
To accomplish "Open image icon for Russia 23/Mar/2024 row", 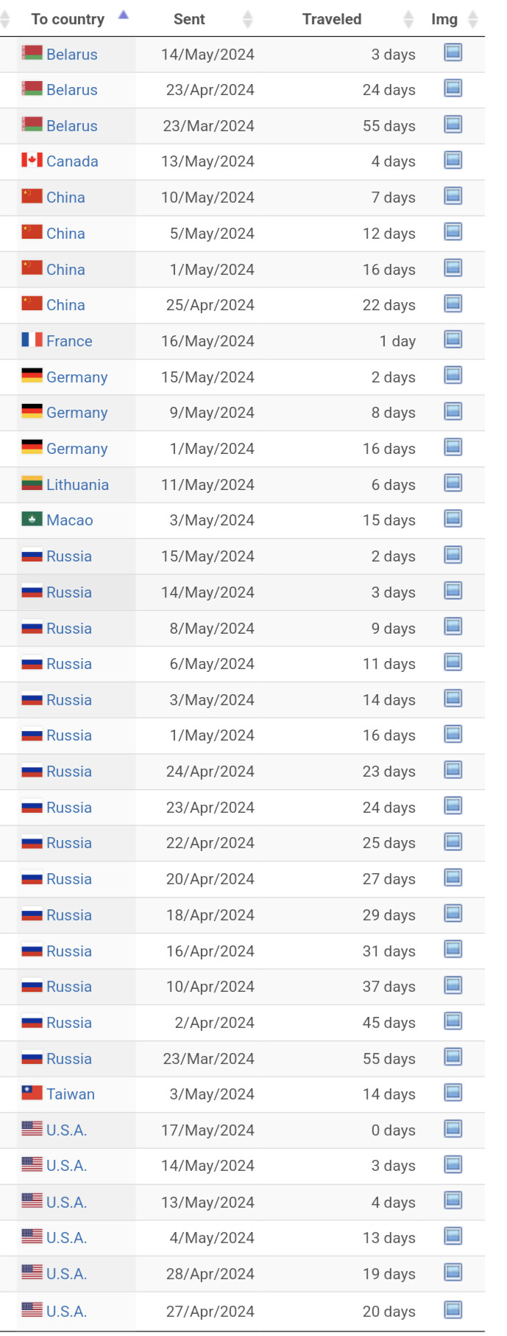I will coord(453,1057).
